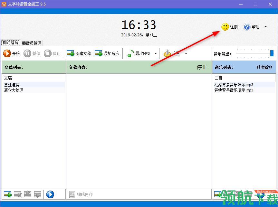
Task: Click the 顺序播放 play mode label
Action: coord(264,67)
